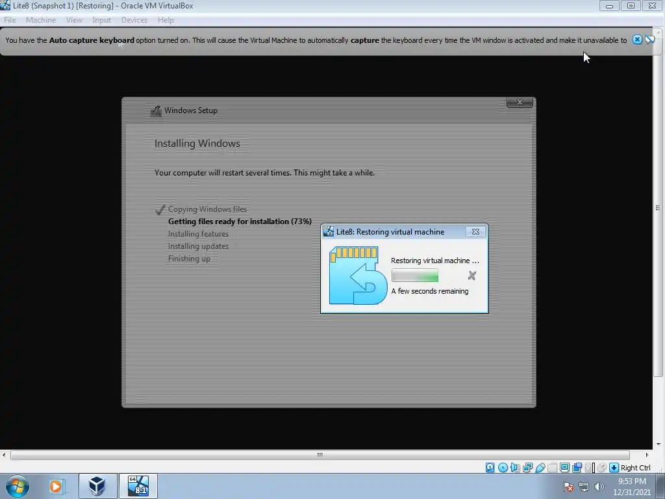Viewport: 665px width, 499px height.
Task: Click the 'Installing updates' step
Action: point(198,246)
